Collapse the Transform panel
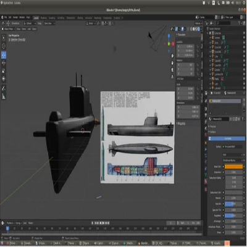This screenshot has height=247, width=247. coord(181,35)
